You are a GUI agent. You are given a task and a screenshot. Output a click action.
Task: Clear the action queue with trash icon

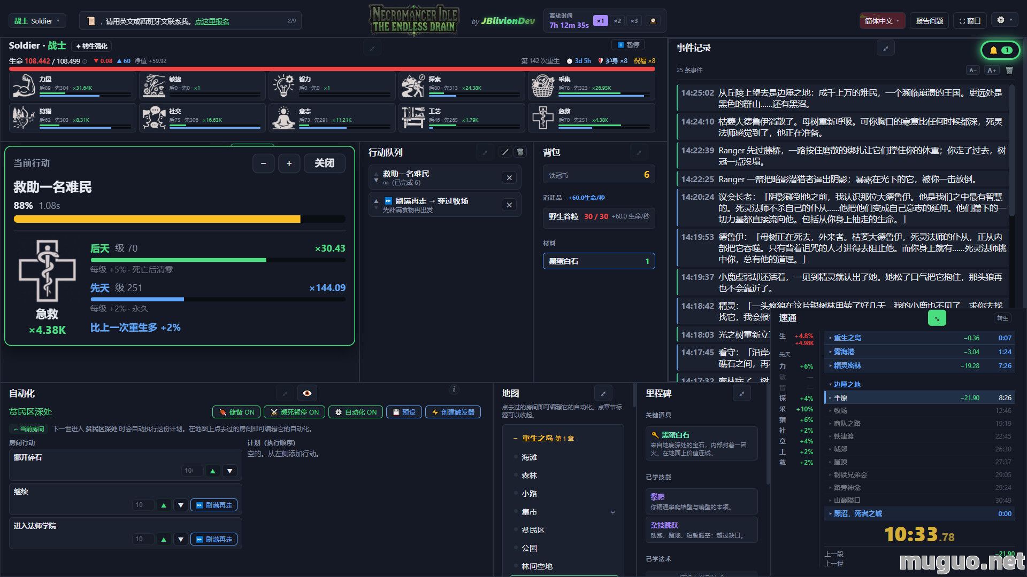pos(520,152)
